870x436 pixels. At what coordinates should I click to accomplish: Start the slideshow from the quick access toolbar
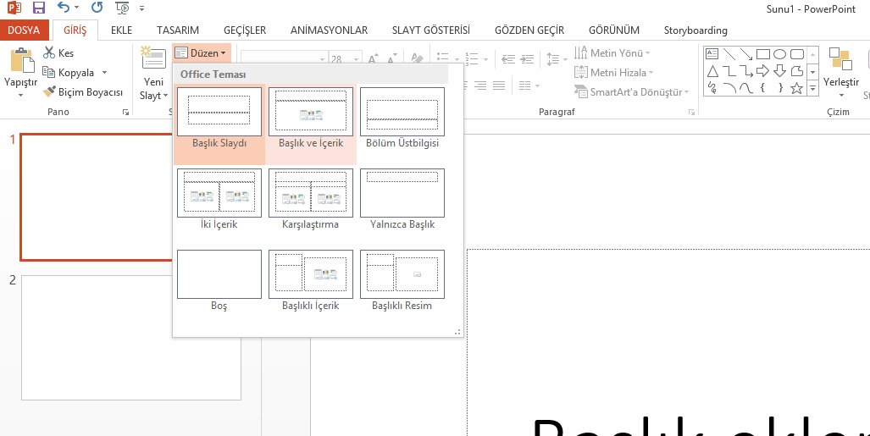coord(123,8)
